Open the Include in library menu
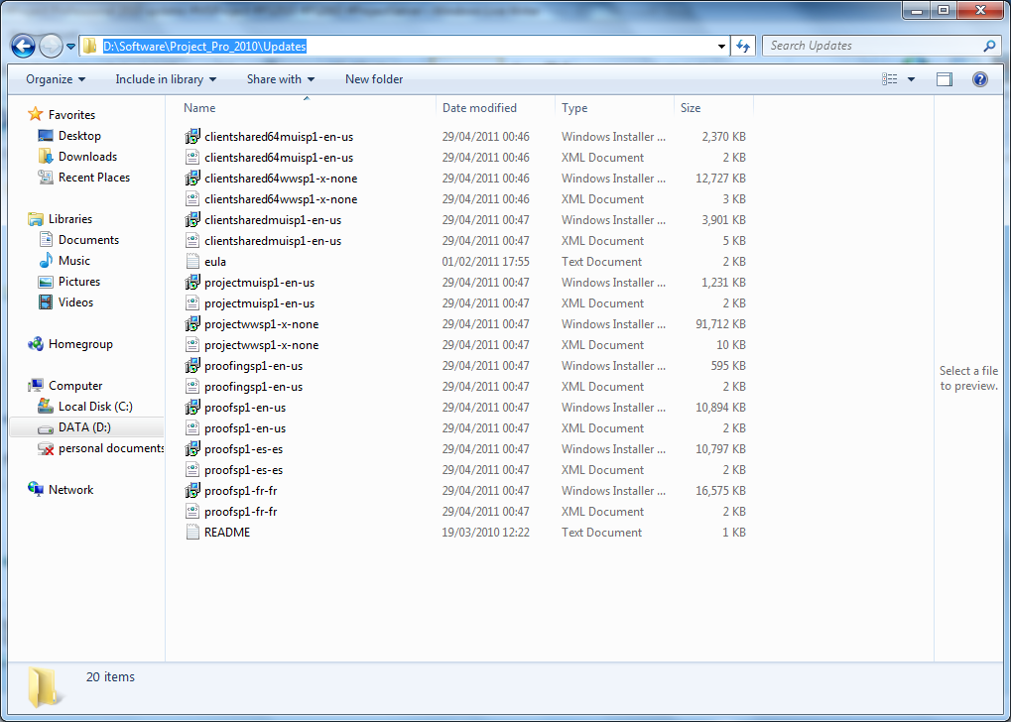1011x722 pixels. tap(165, 79)
